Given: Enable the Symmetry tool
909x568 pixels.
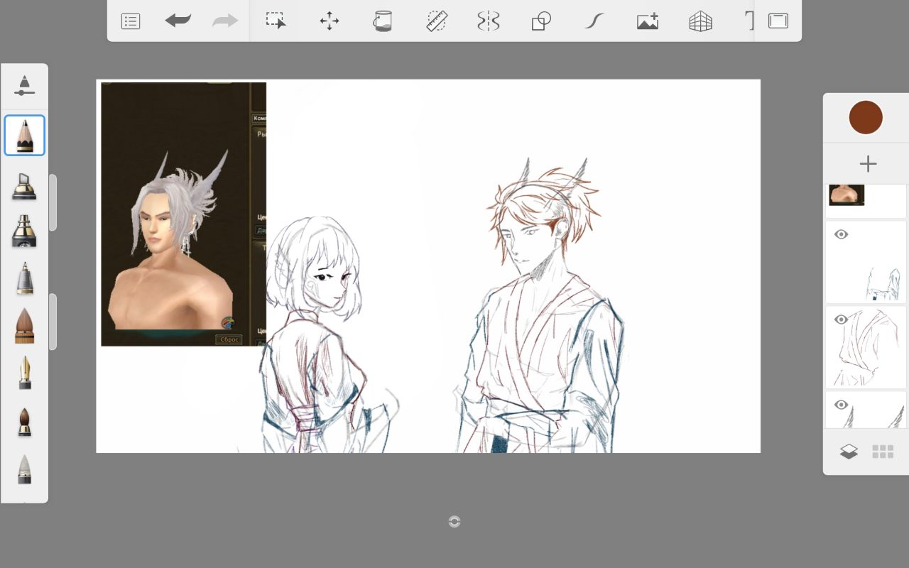Looking at the screenshot, I should point(489,21).
